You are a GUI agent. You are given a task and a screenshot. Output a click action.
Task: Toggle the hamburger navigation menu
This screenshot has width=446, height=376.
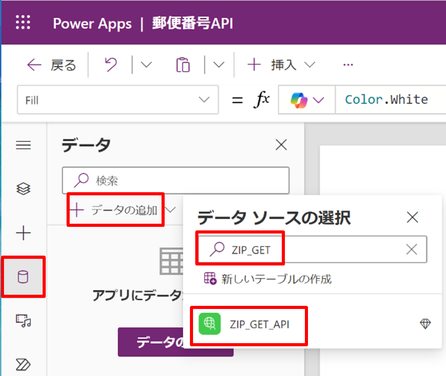click(x=24, y=145)
